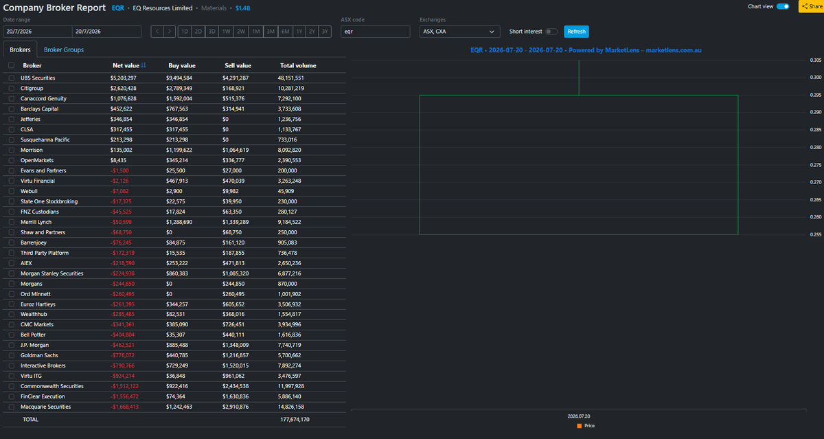Open the Exchanges ASX, CXA dropdown
This screenshot has width=824, height=439.
tap(460, 32)
